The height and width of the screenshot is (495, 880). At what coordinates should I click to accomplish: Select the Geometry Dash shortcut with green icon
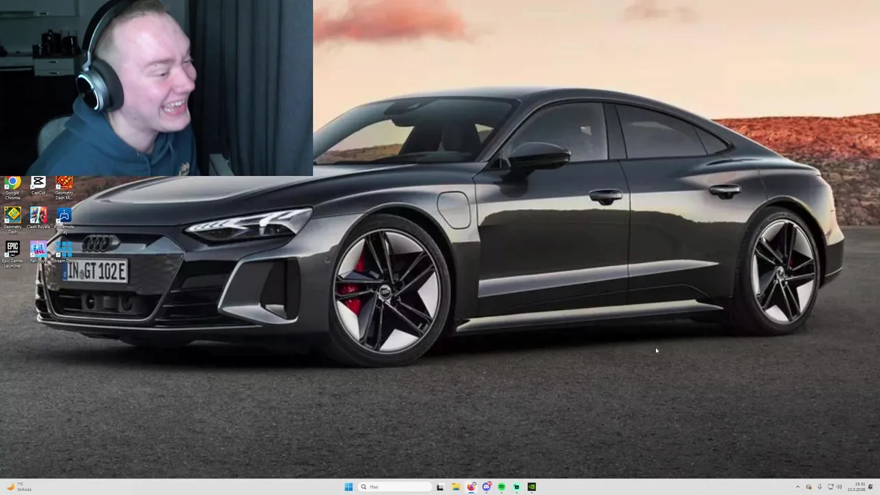(12, 220)
